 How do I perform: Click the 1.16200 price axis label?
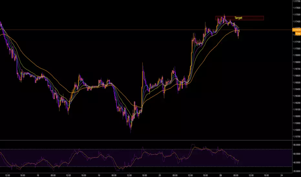[x=297, y=103]
